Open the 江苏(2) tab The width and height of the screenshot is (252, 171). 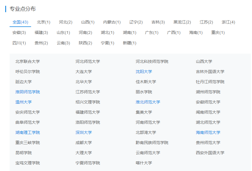coord(206,22)
